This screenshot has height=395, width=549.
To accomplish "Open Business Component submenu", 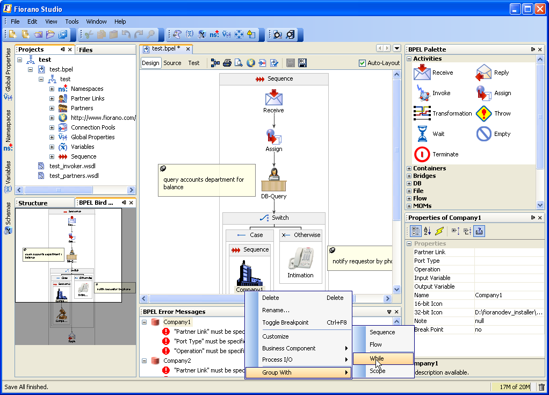I will [298, 348].
